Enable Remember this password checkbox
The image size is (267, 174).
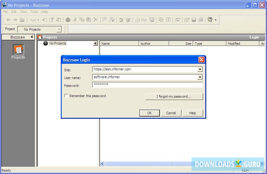[66, 96]
